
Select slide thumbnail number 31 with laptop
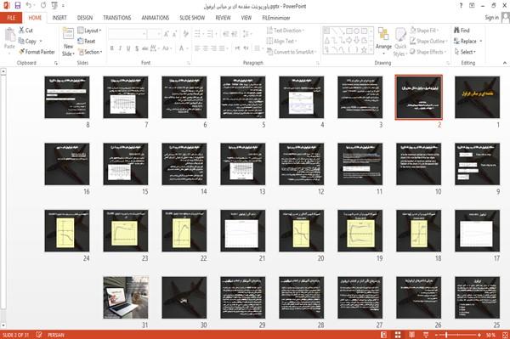pyautogui.click(x=126, y=297)
